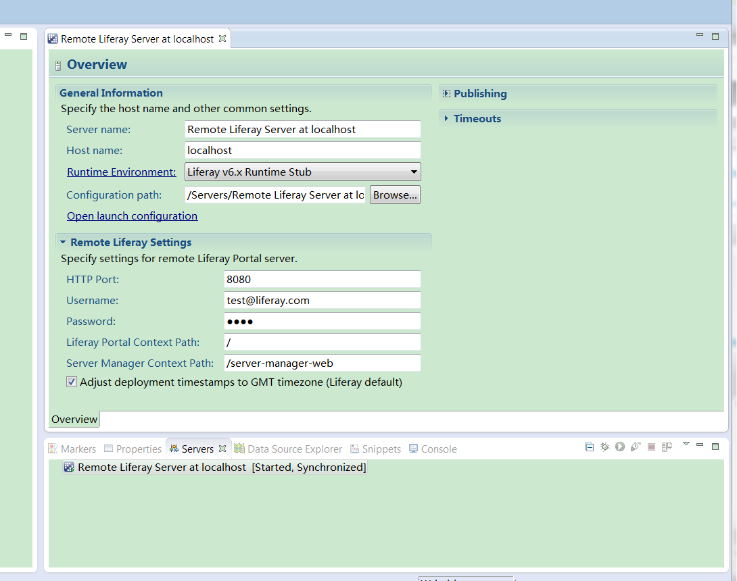Click the Browse... button

[x=395, y=195]
